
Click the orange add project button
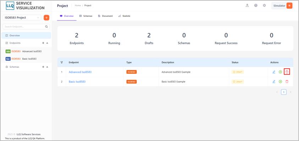[x=46, y=17]
